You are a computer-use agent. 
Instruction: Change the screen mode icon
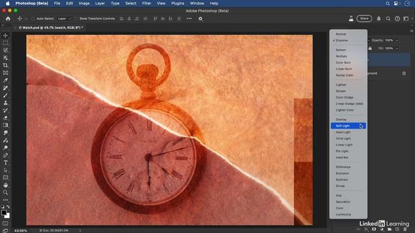tap(5, 230)
